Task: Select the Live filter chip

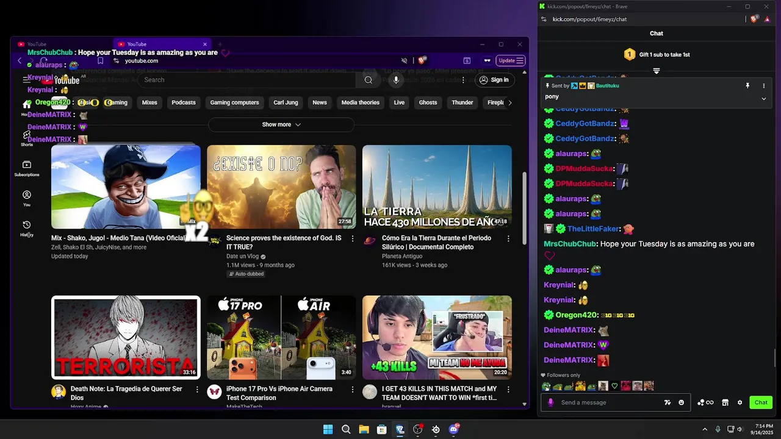Action: point(399,102)
